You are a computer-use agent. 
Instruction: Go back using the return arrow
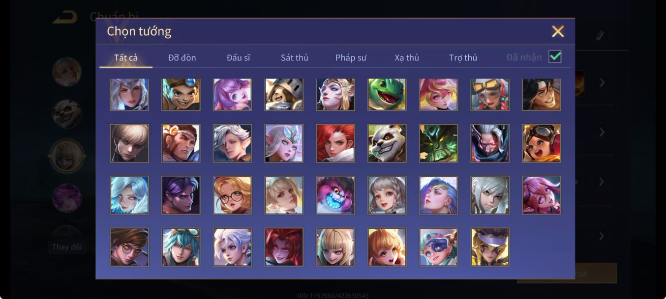65,17
